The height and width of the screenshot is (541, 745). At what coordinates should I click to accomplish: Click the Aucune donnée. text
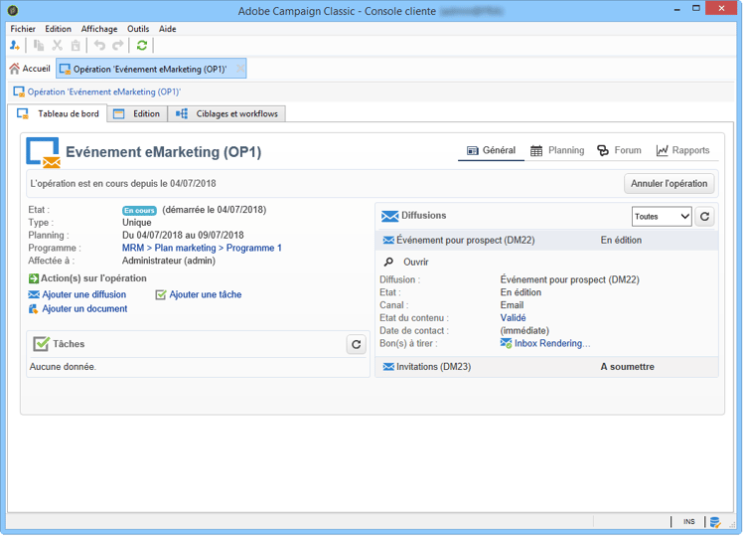tap(63, 367)
